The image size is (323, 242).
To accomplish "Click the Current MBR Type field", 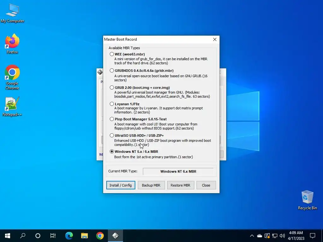I will click(178, 171).
